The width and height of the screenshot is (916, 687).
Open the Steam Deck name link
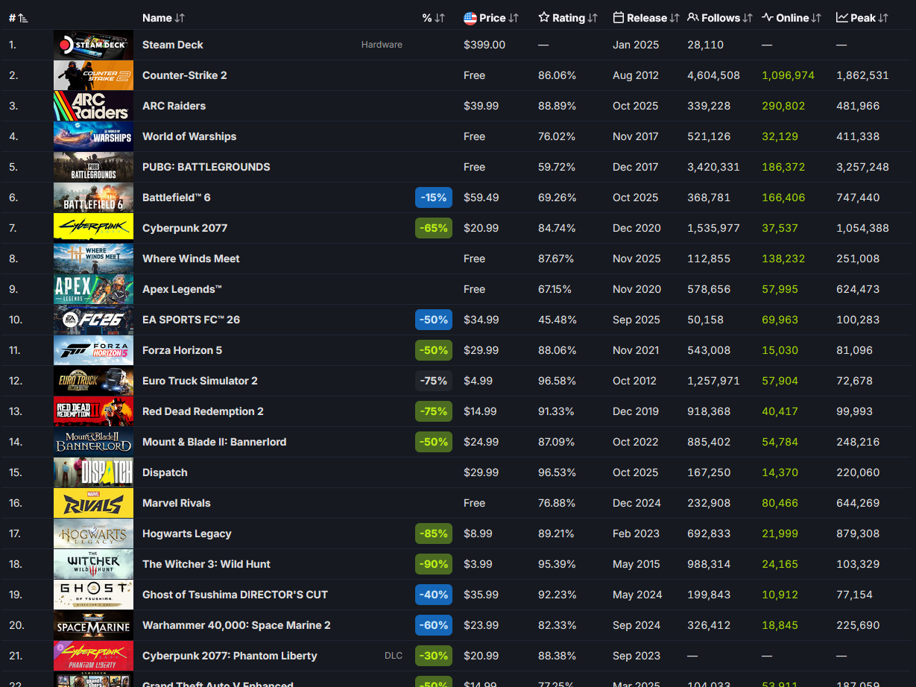[x=173, y=45]
